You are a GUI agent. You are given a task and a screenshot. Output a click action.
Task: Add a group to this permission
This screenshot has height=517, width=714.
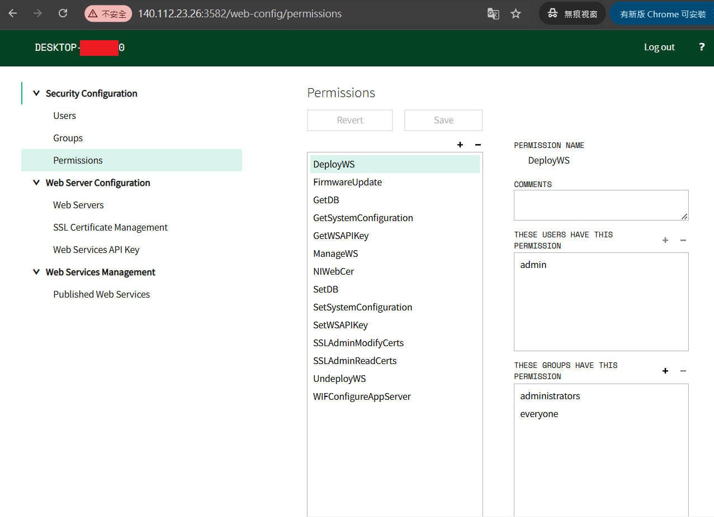pos(665,371)
